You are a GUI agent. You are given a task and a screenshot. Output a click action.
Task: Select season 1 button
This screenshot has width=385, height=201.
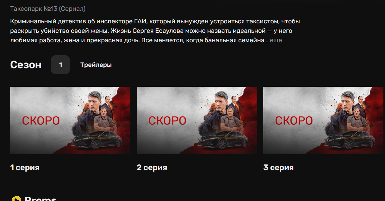(60, 65)
